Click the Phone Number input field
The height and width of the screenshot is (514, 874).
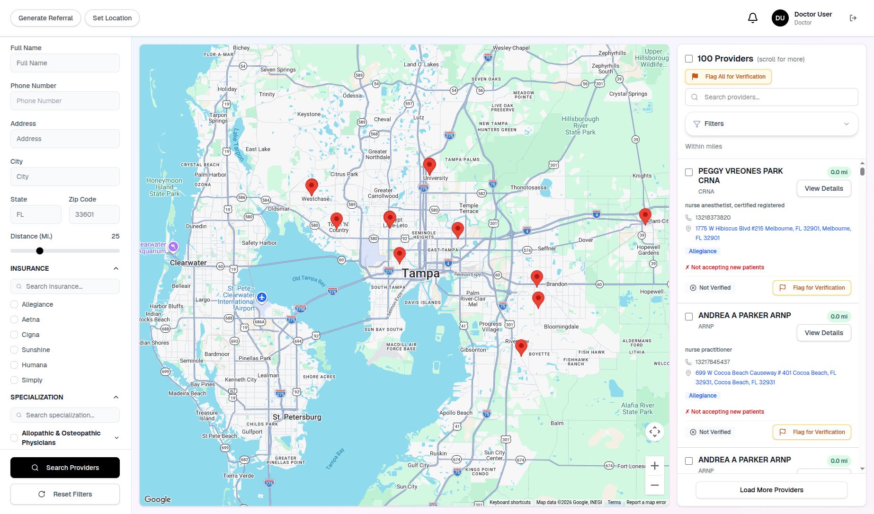point(65,101)
